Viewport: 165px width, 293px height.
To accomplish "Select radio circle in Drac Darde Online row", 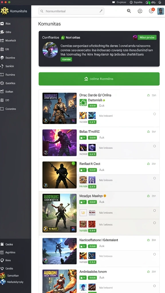I will 154,114.
